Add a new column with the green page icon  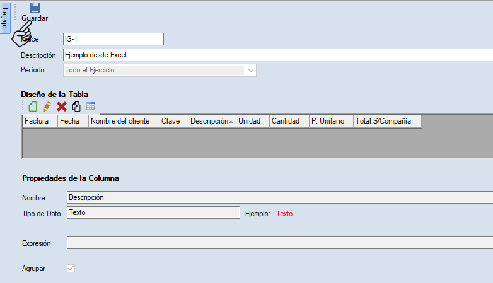(33, 107)
